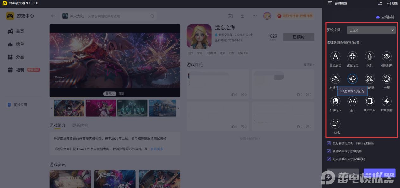Click the gallery strip's left arrow
The height and width of the screenshot is (188, 400).
click(52, 108)
